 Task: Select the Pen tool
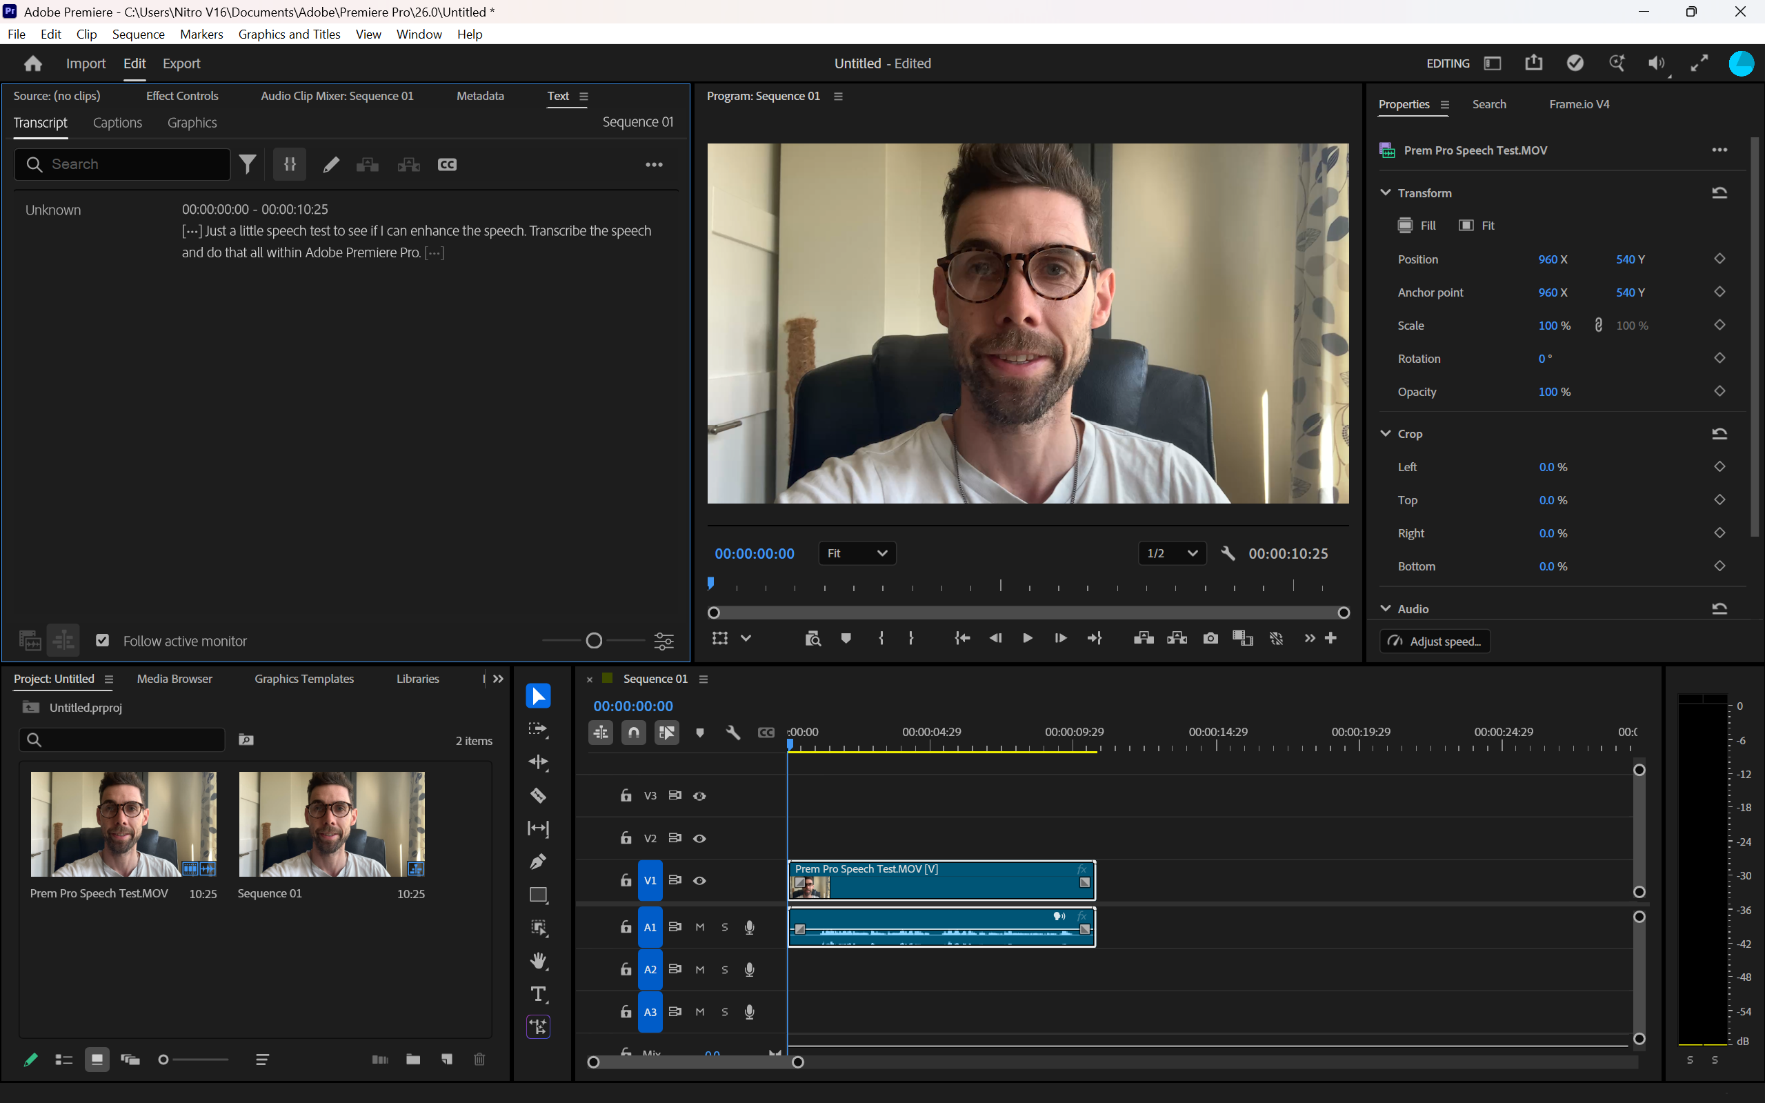[538, 862]
